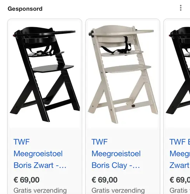The image size is (190, 194).
Task: Click Gratis verzending under Boris Clay
Action: [118, 191]
